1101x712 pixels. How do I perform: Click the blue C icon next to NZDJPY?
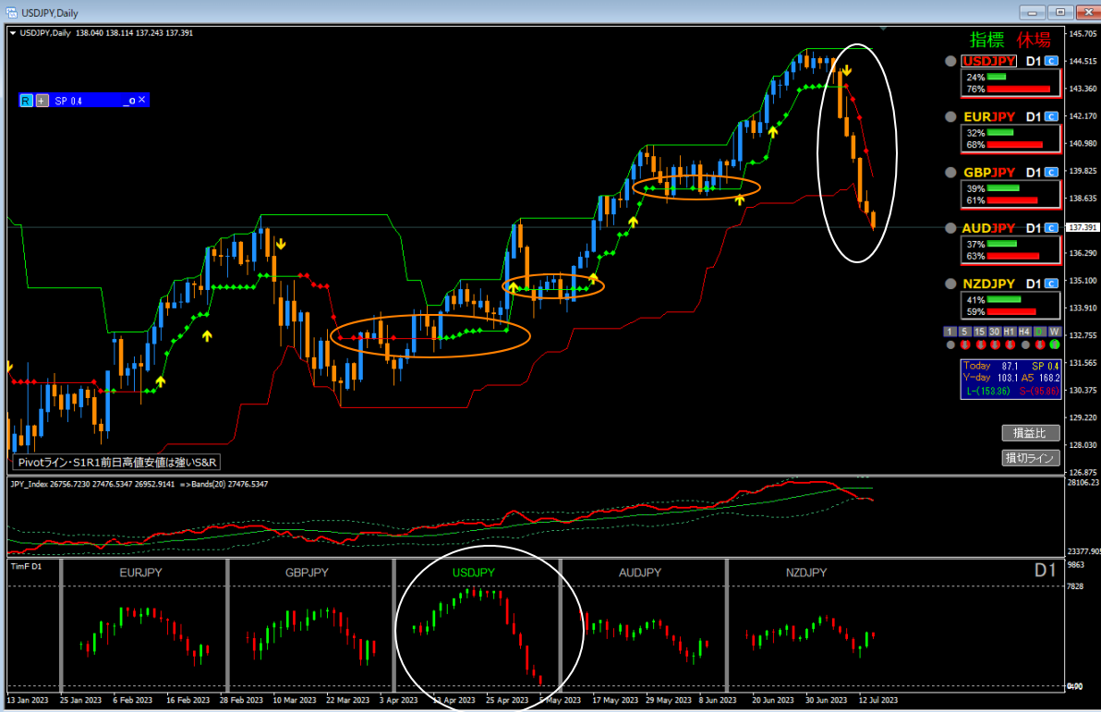[1051, 284]
